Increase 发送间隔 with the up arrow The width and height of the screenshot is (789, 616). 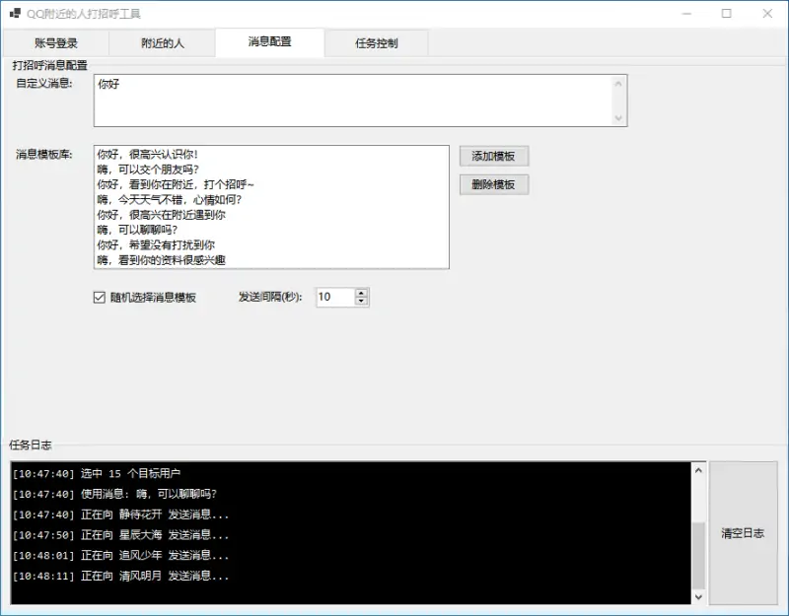(361, 293)
